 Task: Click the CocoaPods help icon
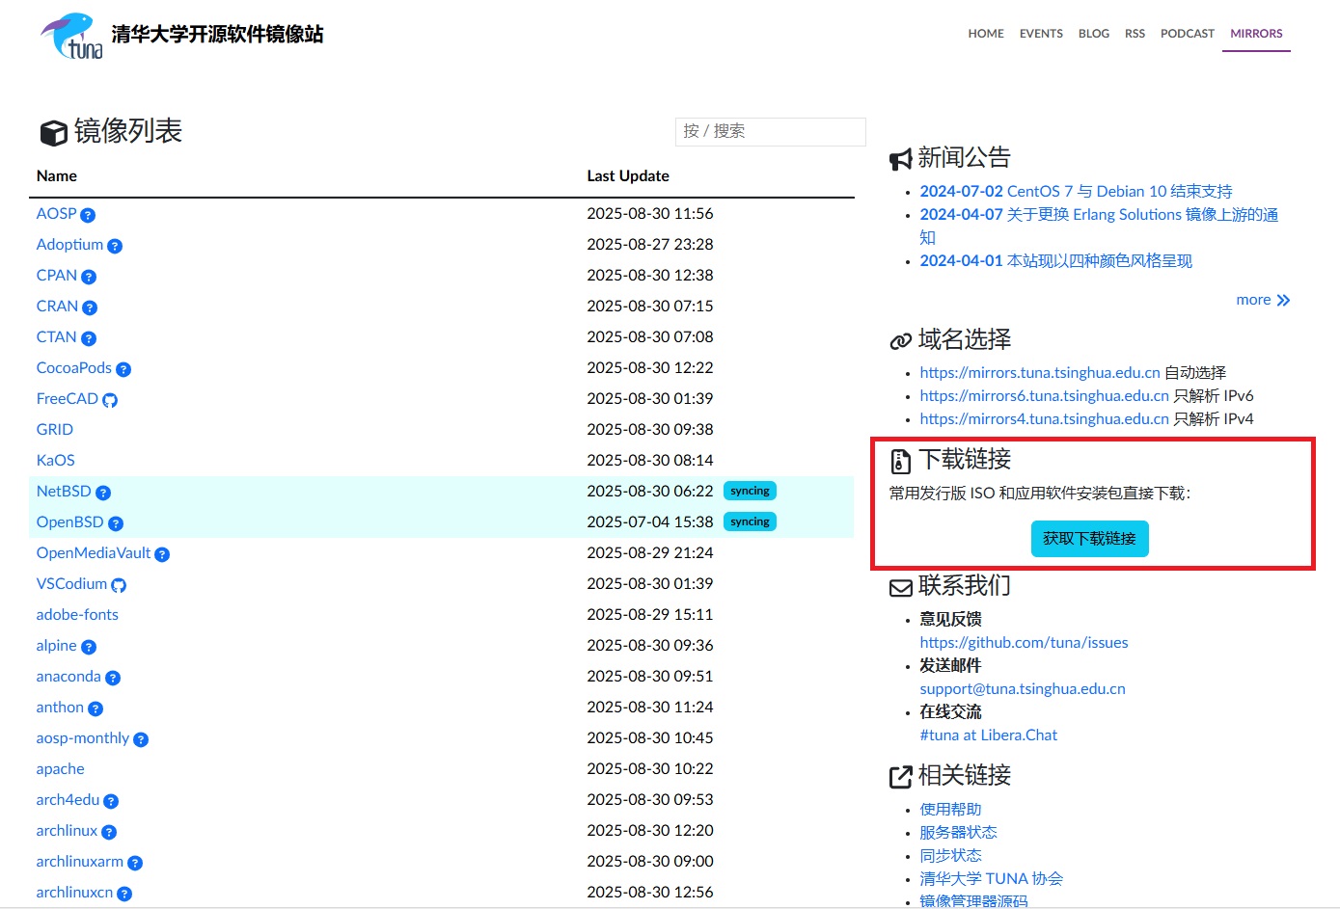123,369
